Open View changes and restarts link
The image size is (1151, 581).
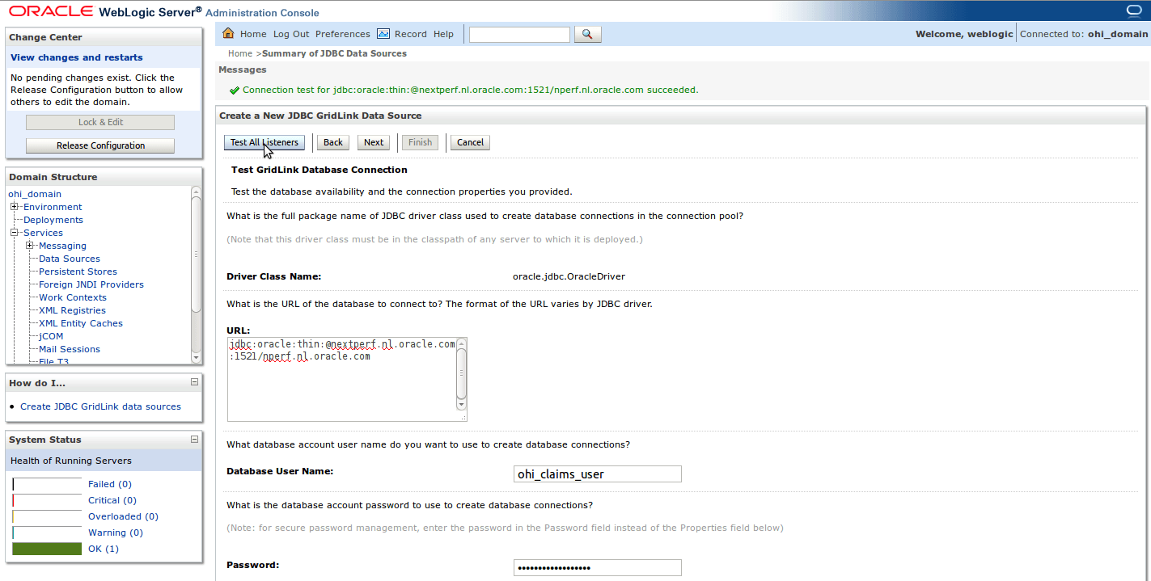[77, 57]
